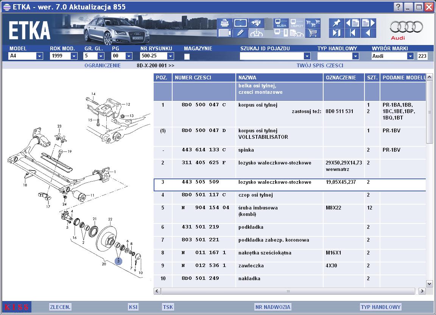Click the DEPOT icon
This screenshot has width=436, height=315.
[297, 23]
